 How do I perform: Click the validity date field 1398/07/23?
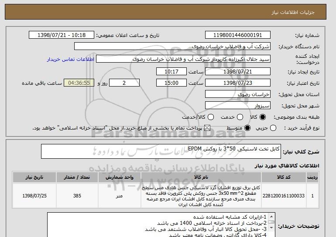click(238, 83)
